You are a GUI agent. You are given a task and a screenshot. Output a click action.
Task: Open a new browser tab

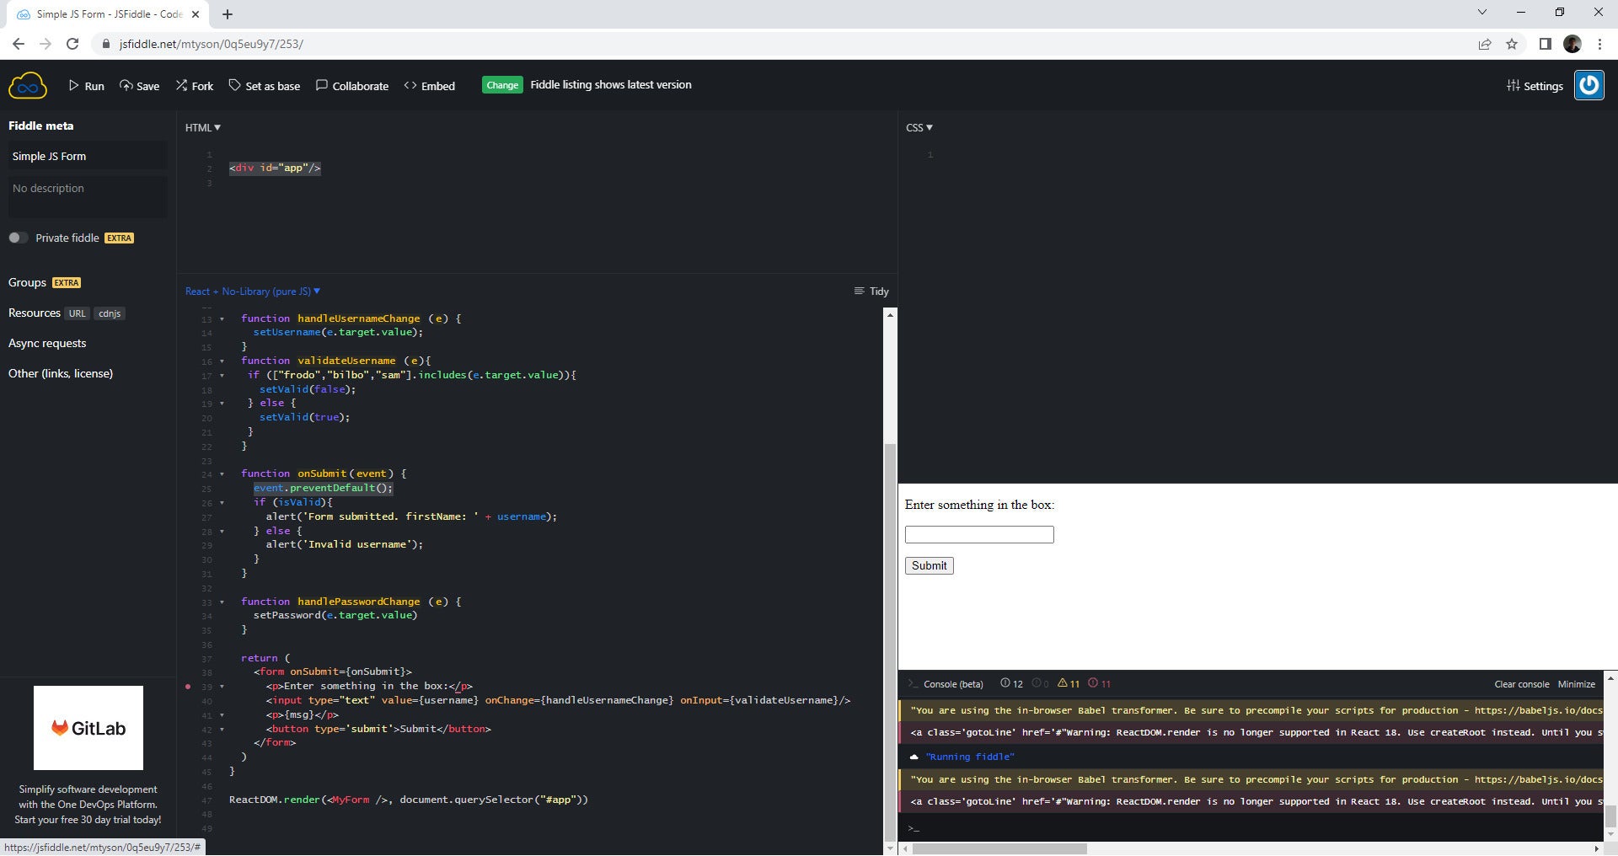[228, 14]
